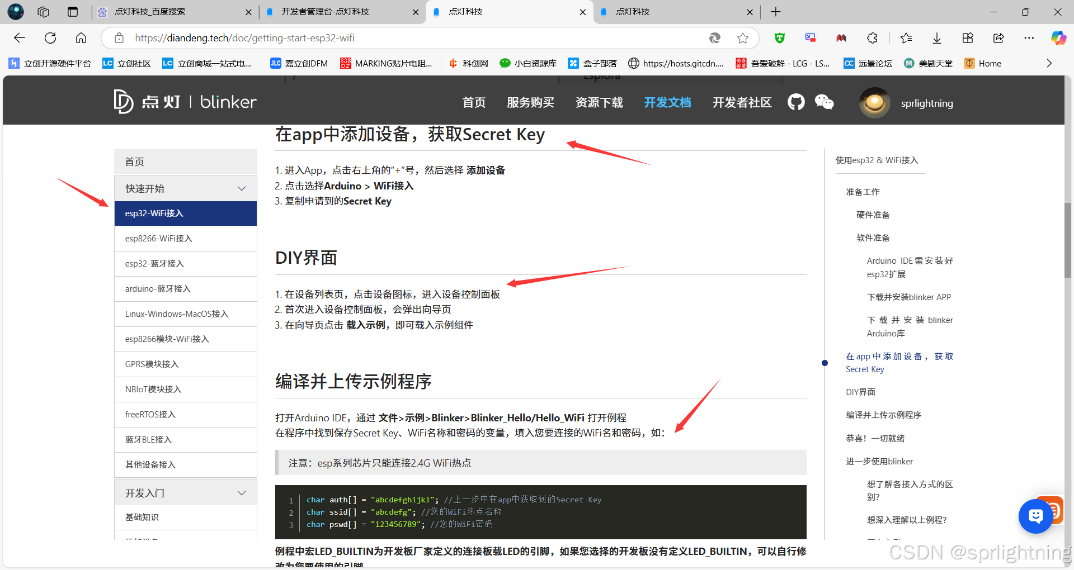Open the chat support bubble icon
This screenshot has width=1074, height=570.
[x=1035, y=516]
